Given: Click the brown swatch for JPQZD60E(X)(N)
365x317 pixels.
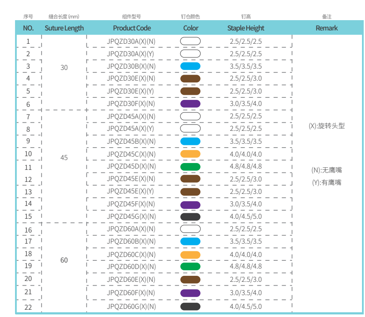Looking at the screenshot, I should point(190,280).
